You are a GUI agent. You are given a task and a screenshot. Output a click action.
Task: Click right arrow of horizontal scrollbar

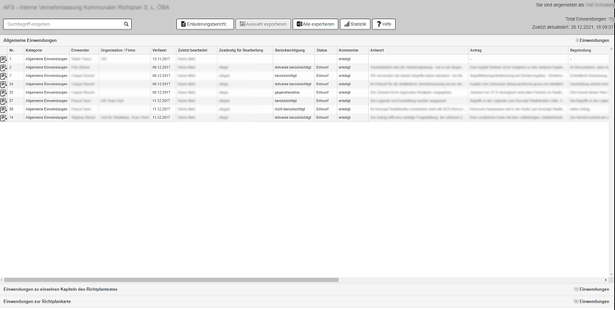(606, 280)
